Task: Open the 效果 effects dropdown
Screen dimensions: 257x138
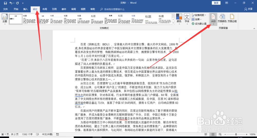Action: pos(197,19)
